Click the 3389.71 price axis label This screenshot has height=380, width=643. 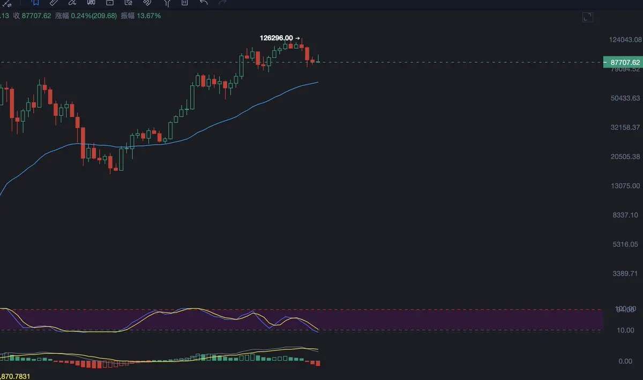[626, 273]
